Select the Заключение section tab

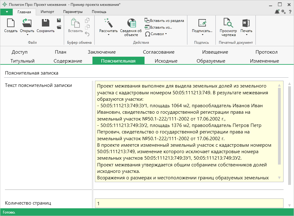(102, 52)
